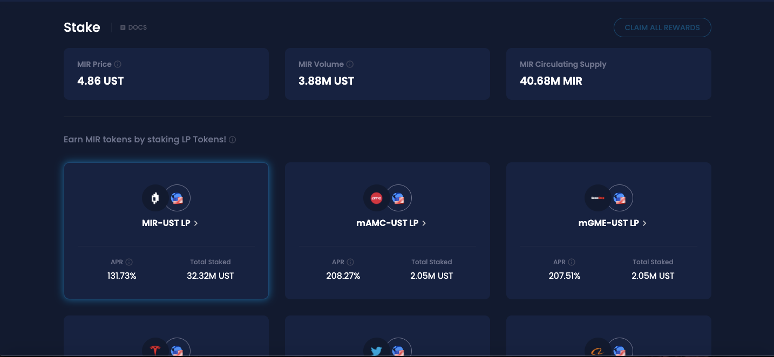Click the Total Staked value in MIR-UST card
The image size is (774, 357).
pyautogui.click(x=210, y=276)
